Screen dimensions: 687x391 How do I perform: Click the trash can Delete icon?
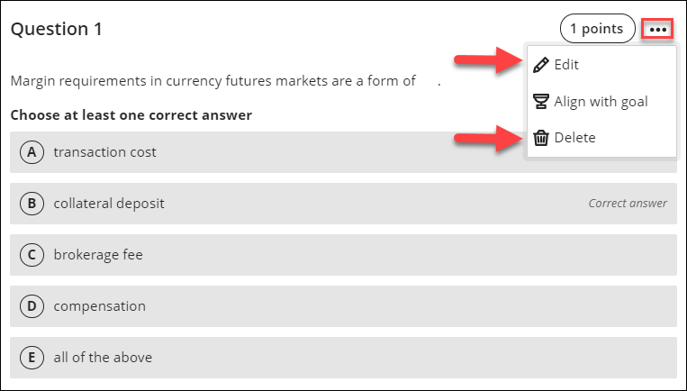tap(541, 138)
